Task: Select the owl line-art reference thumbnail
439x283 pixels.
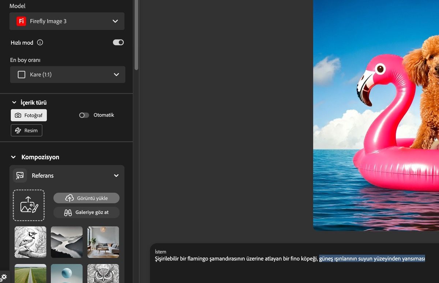Action: tap(103, 274)
